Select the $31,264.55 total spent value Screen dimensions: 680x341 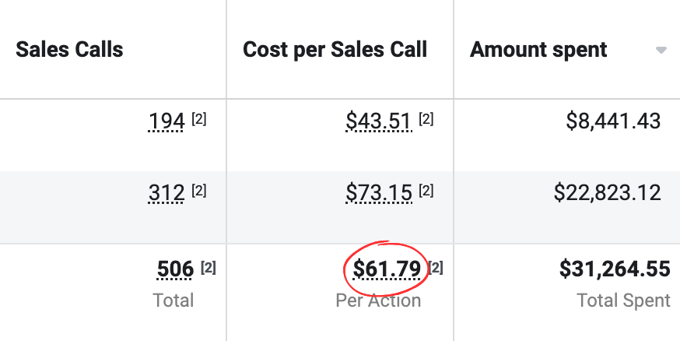615,269
